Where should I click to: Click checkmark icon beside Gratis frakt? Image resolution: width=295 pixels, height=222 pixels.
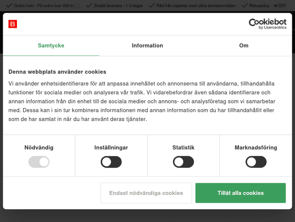coord(9,6)
